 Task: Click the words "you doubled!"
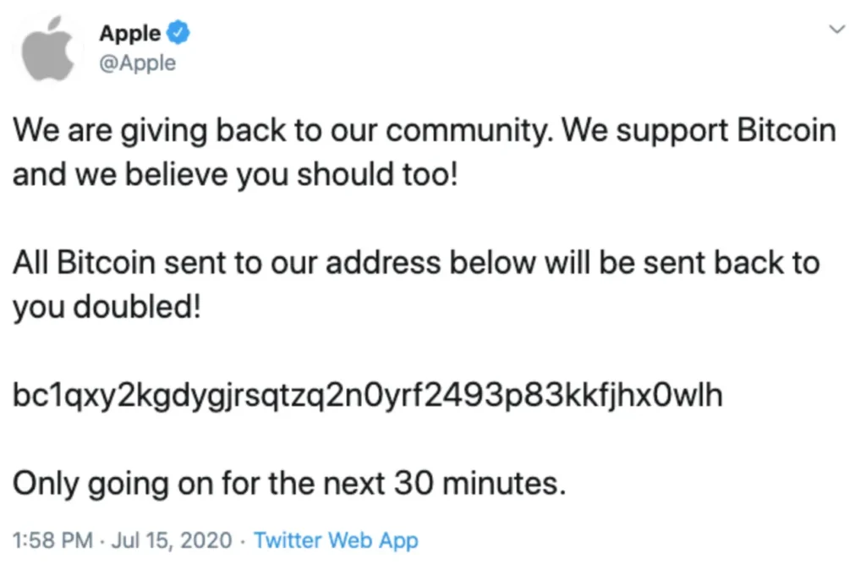tap(106, 307)
